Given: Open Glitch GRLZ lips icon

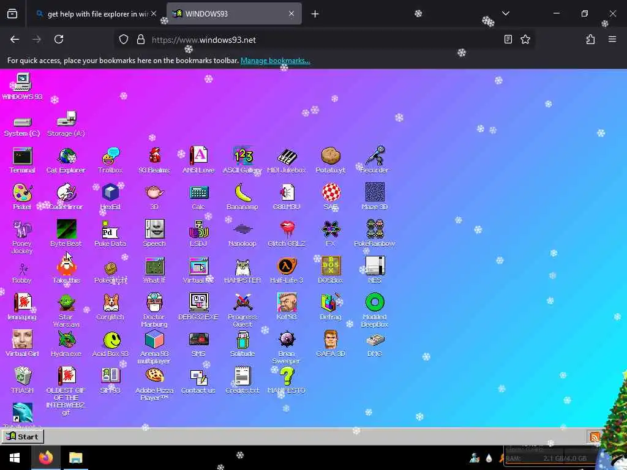Looking at the screenshot, I should [x=287, y=234].
